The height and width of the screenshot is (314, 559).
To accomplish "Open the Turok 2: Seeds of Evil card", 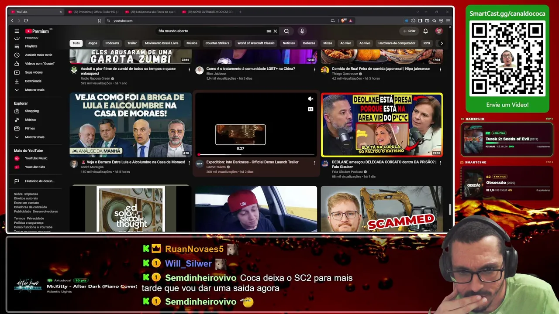I will coord(507,139).
